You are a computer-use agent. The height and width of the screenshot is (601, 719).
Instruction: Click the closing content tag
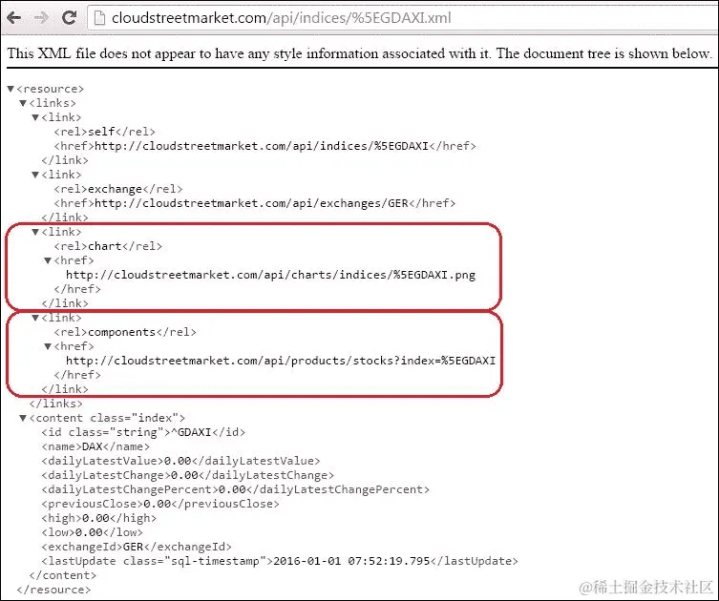63,575
